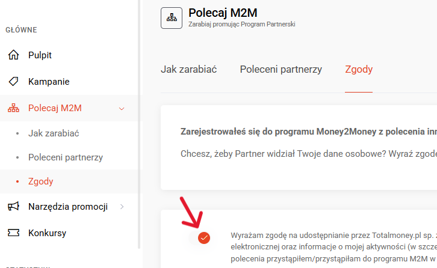
Task: Expand the Narzędzia promocji submenu arrow
Action: pos(122,207)
